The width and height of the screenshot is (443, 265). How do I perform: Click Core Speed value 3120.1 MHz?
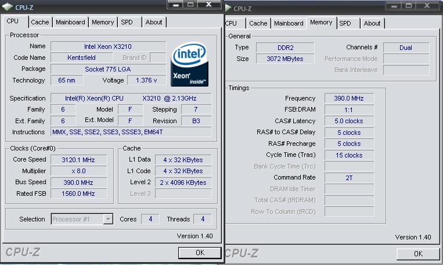tap(78, 160)
